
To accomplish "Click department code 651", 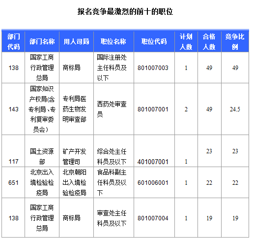I will pyautogui.click(x=13, y=183).
